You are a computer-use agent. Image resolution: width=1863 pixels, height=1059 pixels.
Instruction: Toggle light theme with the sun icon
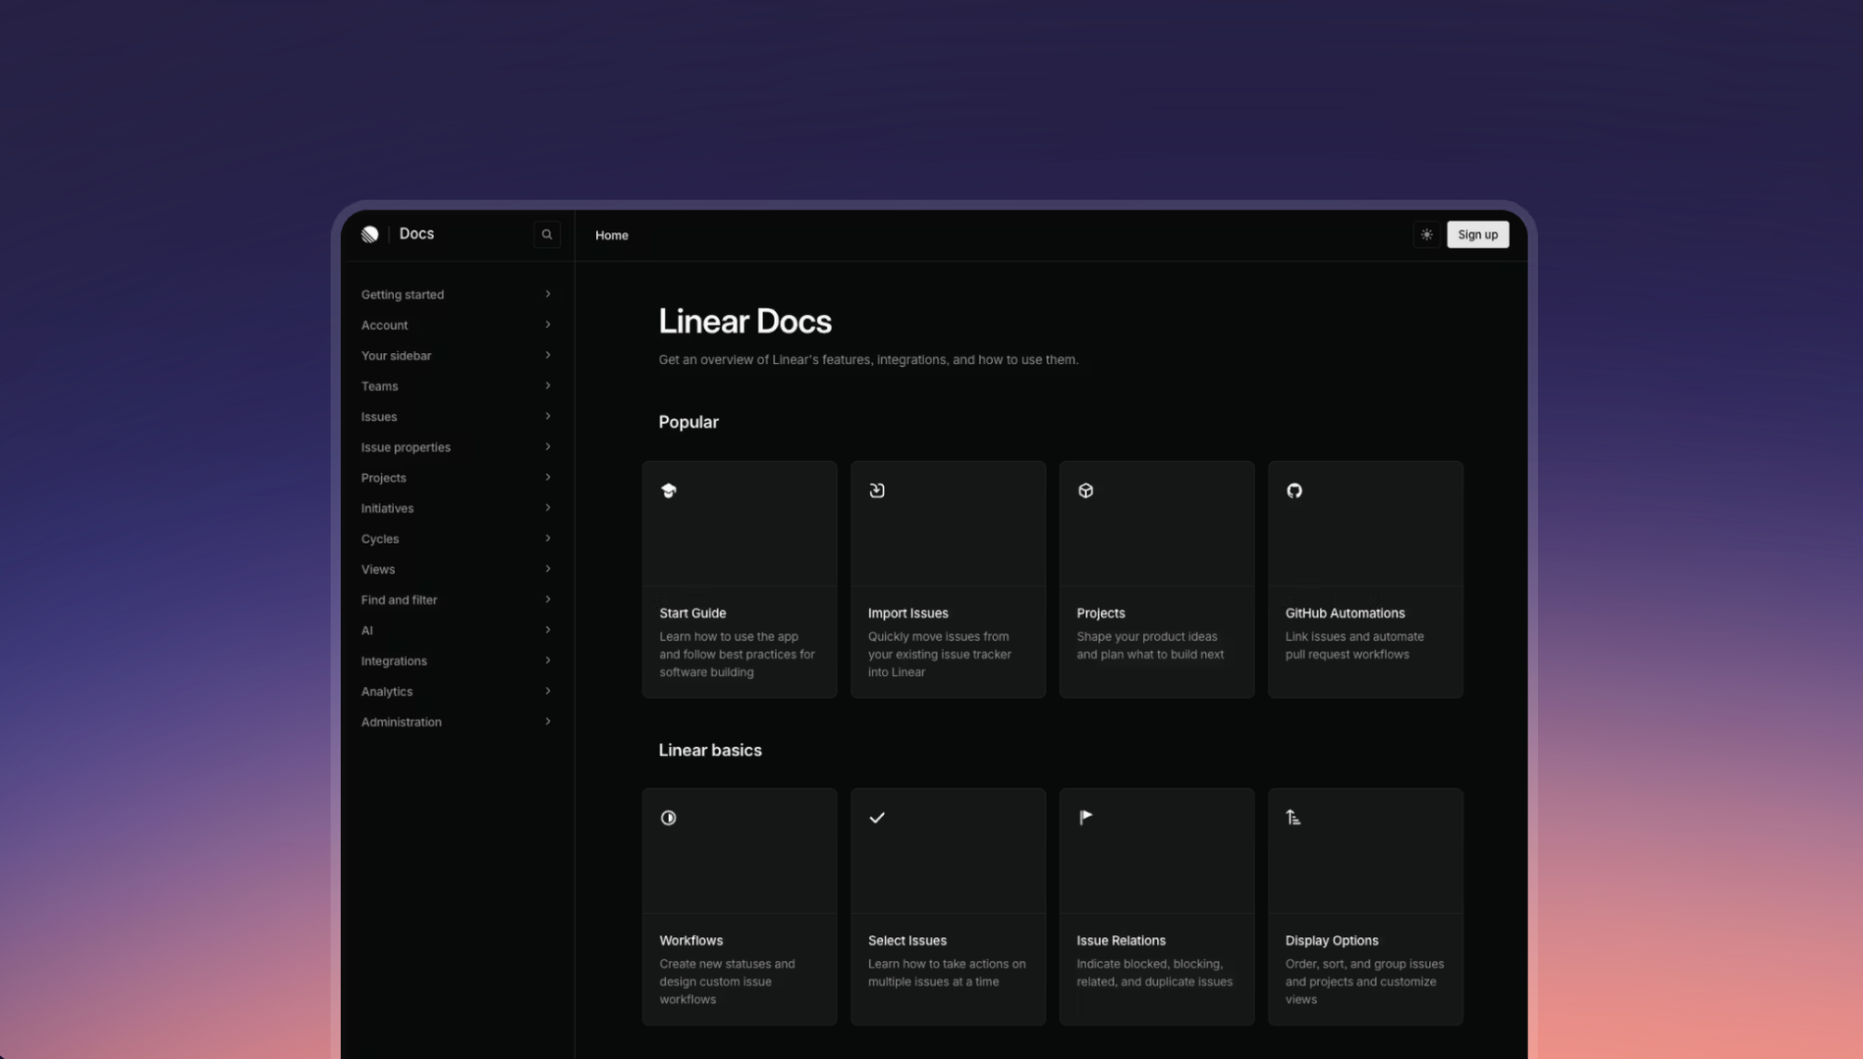1426,235
